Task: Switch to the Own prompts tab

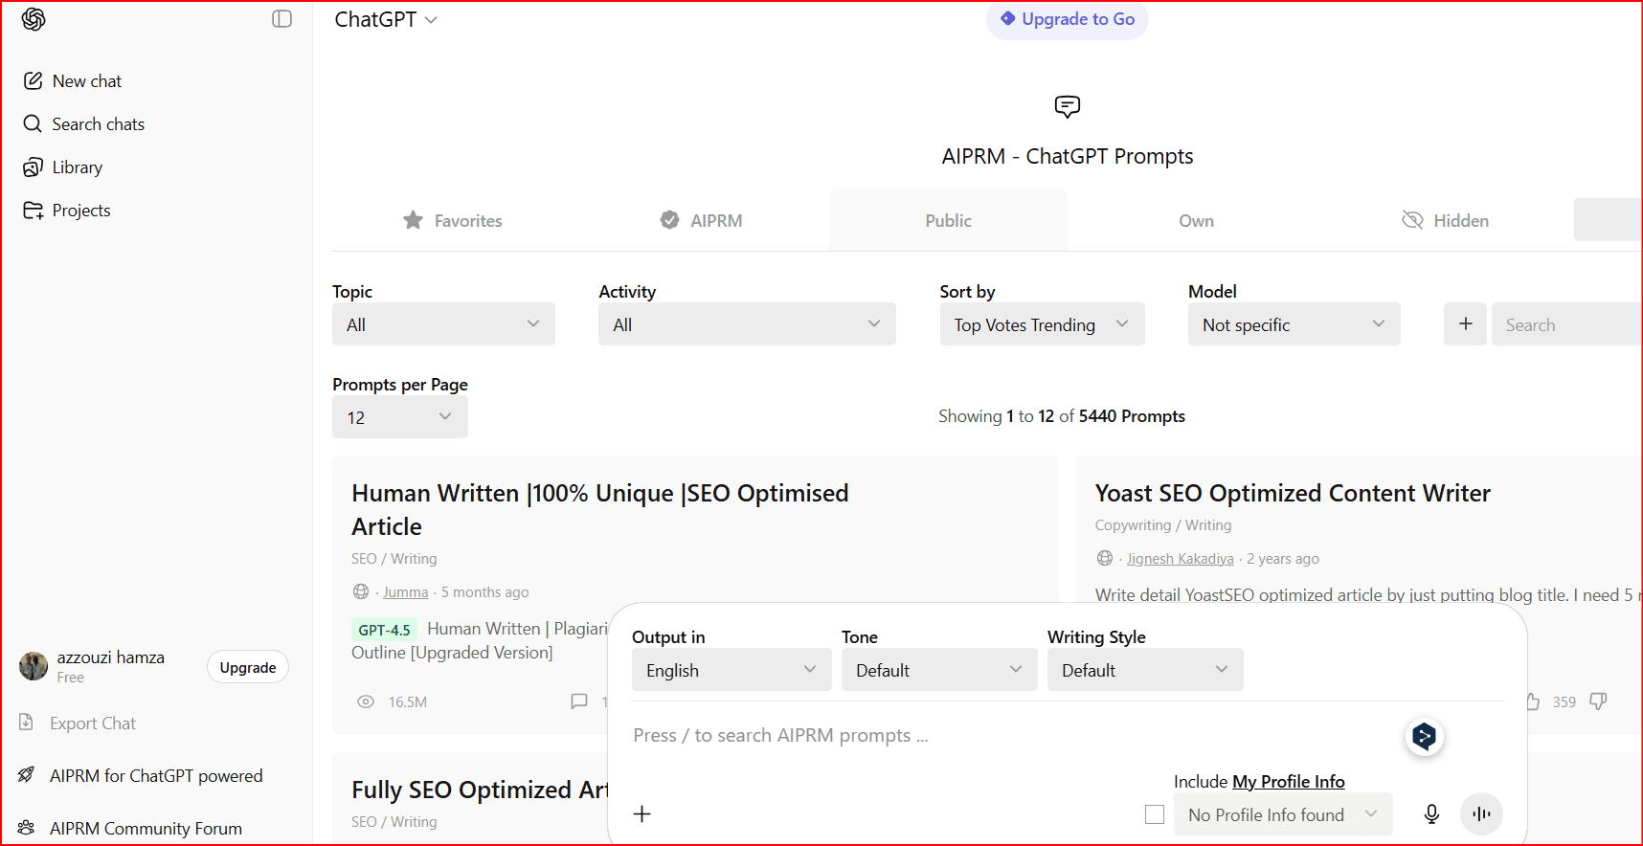Action: pos(1196,221)
